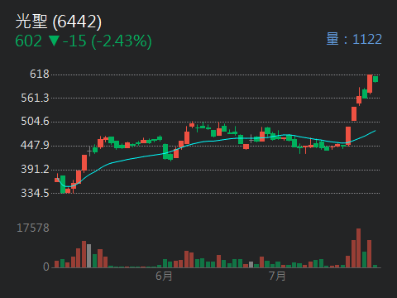
Task: Click the 6月 date axis label
Action: point(164,276)
